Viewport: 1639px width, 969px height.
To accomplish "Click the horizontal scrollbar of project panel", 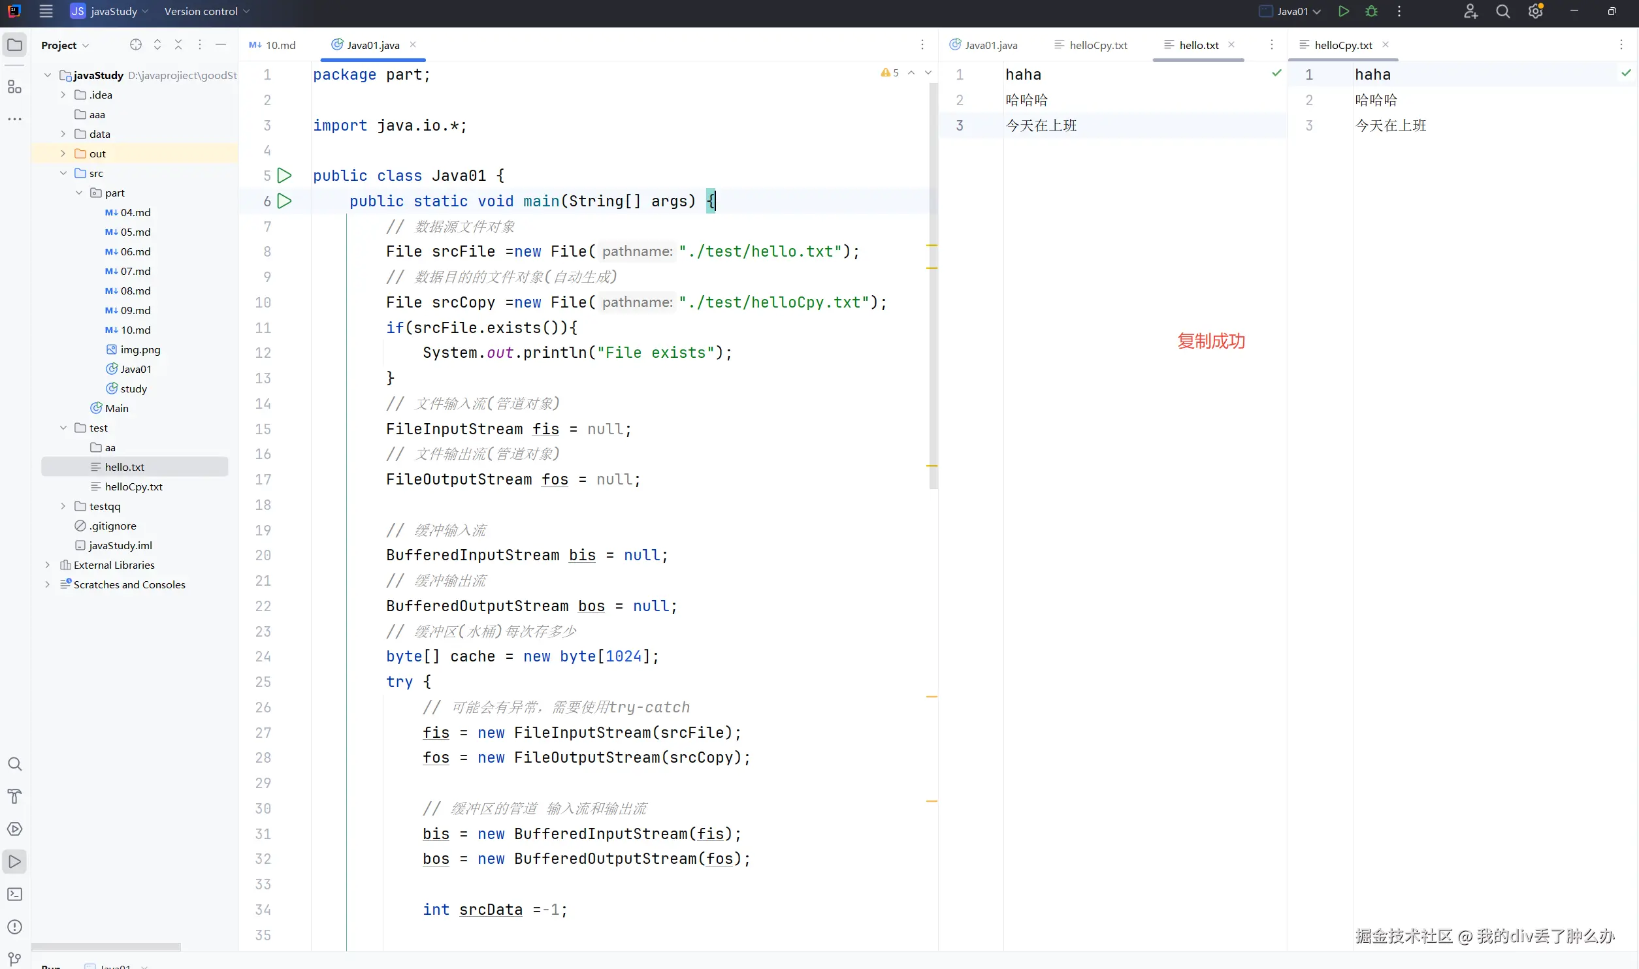I will pos(106,946).
